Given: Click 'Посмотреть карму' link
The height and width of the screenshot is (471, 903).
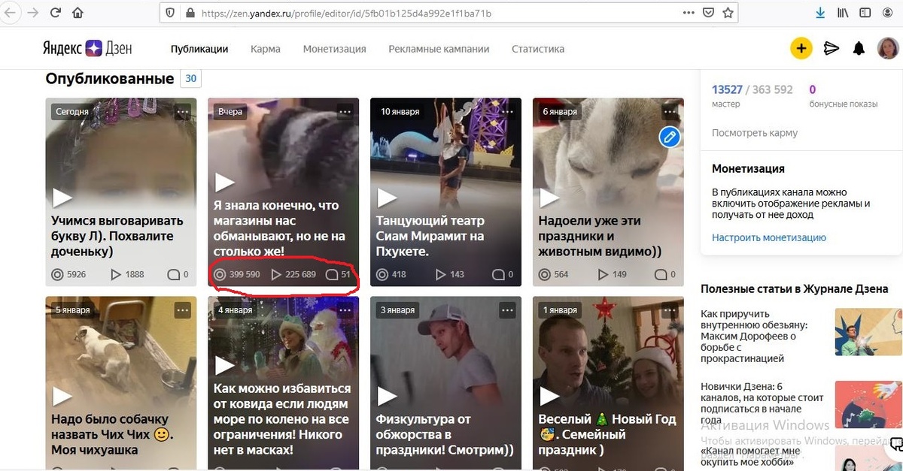Looking at the screenshot, I should pos(755,133).
